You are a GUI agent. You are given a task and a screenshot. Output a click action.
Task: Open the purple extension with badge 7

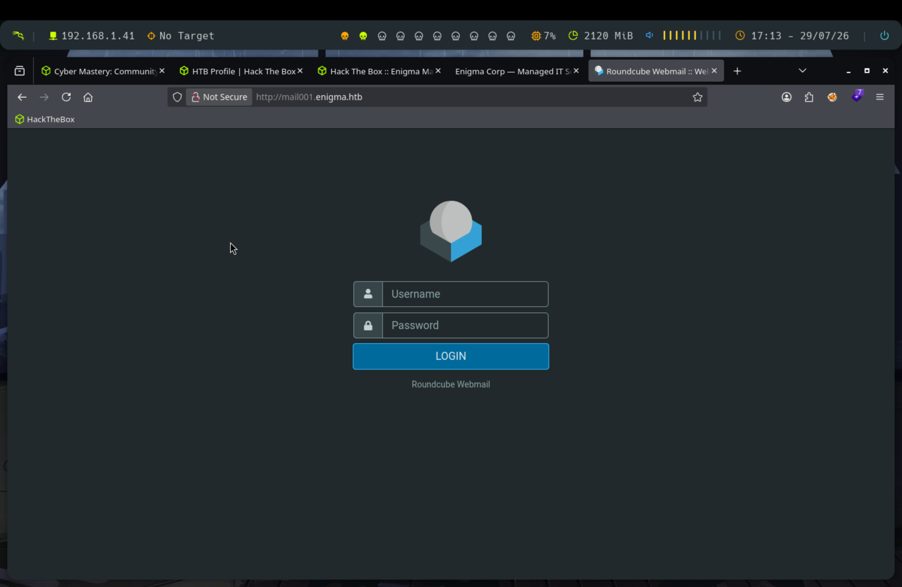click(x=857, y=95)
